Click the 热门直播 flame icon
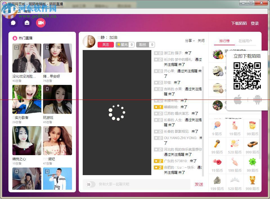 click(x=15, y=38)
